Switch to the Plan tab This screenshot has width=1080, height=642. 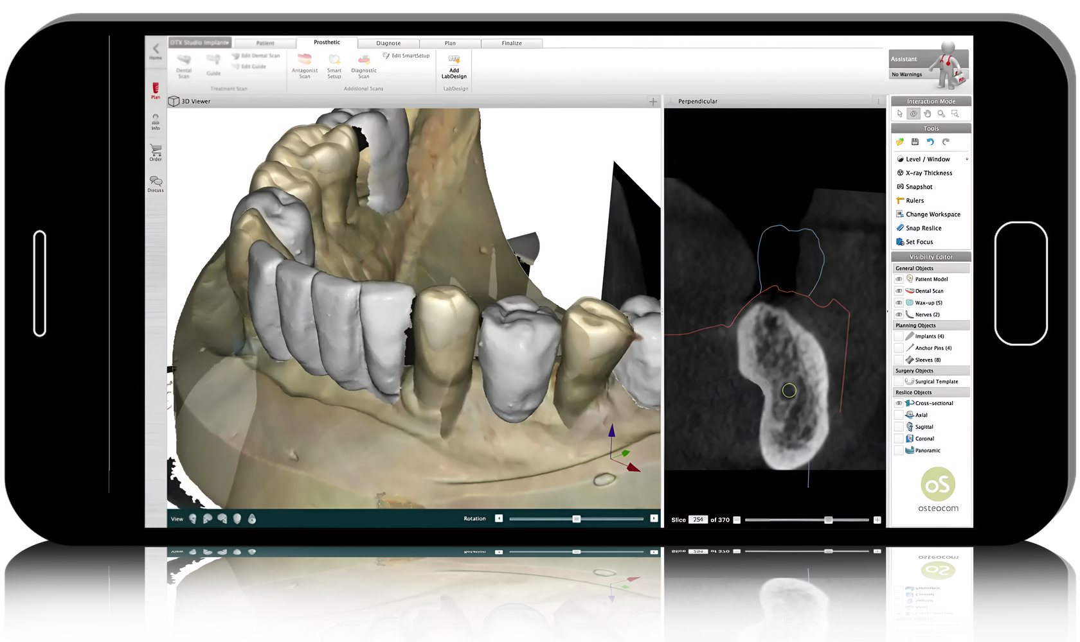450,43
